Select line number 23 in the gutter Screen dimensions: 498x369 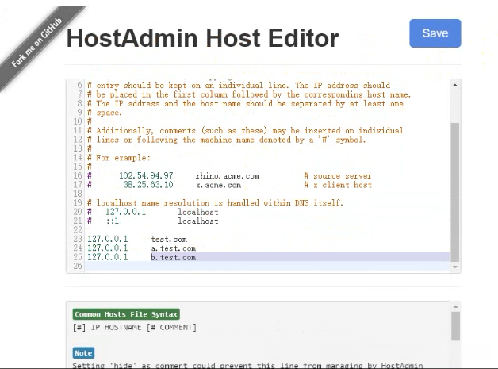78,240
